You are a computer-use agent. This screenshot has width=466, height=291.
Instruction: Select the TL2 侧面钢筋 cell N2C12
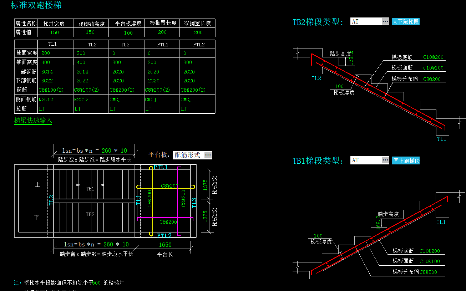[81, 100]
